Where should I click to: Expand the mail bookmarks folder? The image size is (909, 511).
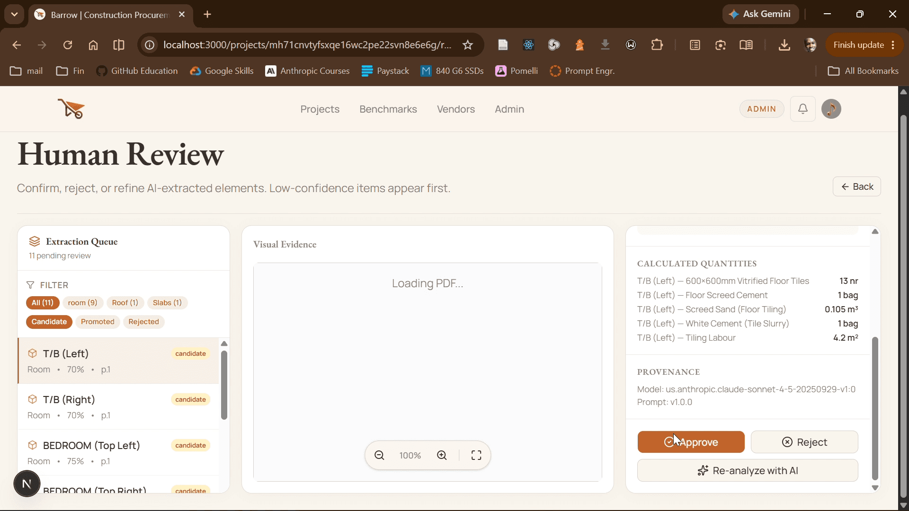click(27, 71)
